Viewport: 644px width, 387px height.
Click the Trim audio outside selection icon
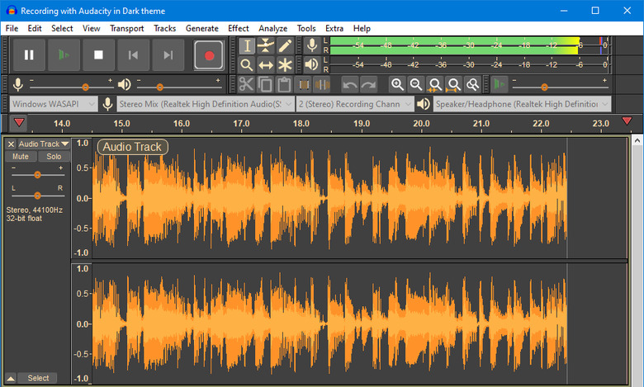[304, 84]
